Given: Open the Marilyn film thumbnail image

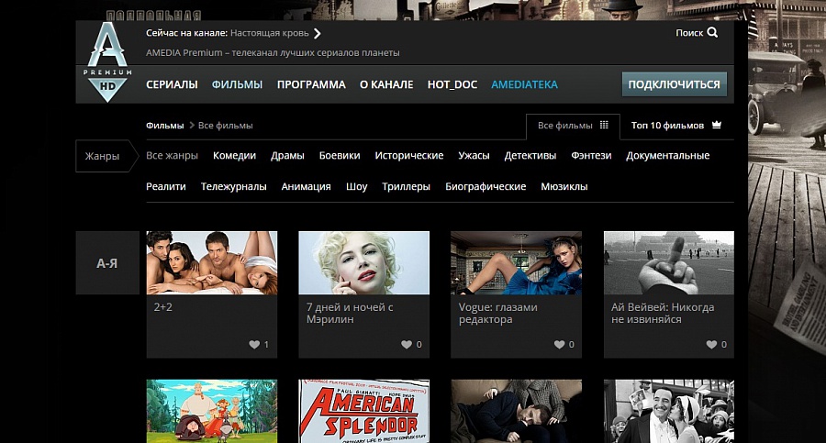Looking at the screenshot, I should 364,263.
